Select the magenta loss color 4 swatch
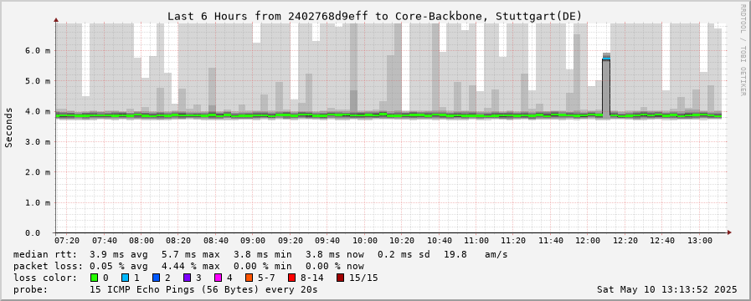Image resolution: width=751 pixels, height=301 pixels. click(218, 278)
